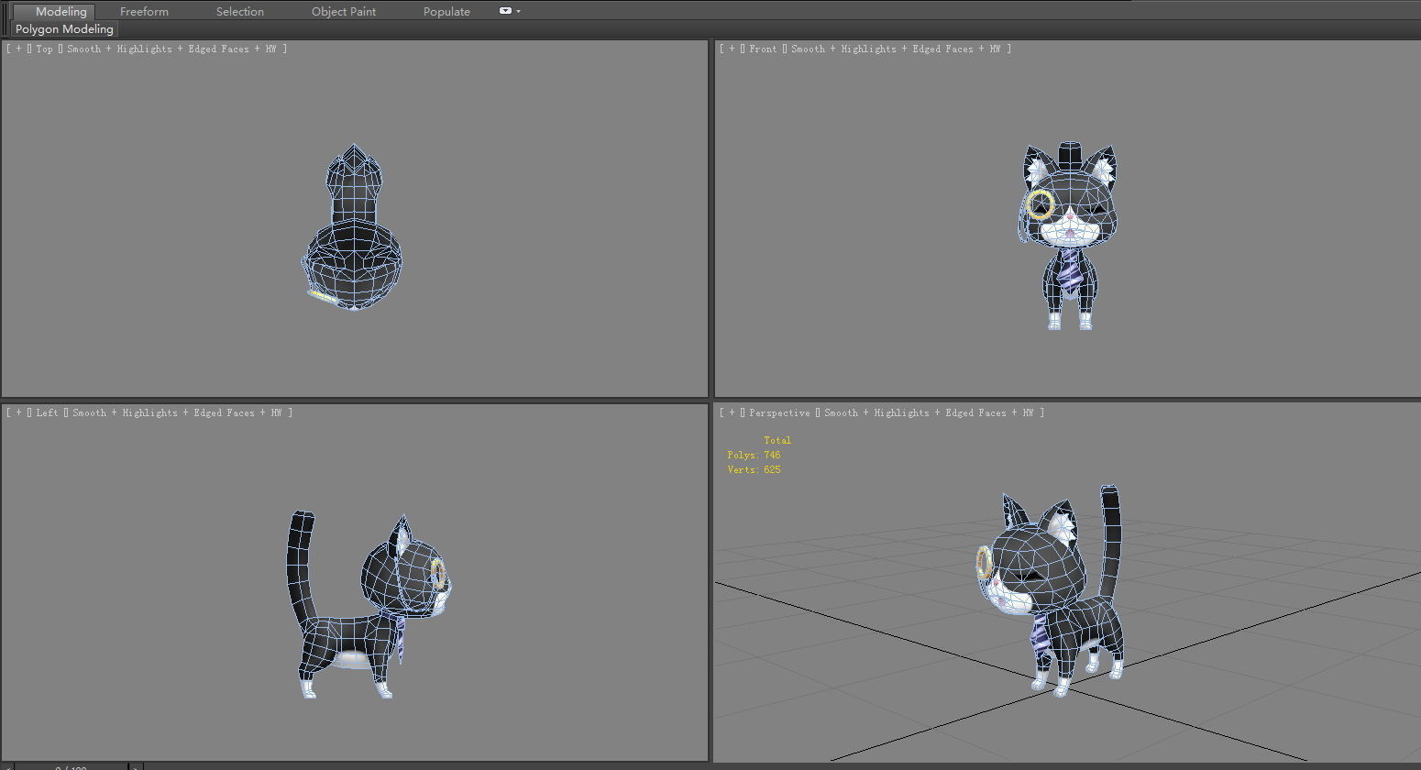Click the next frame arrow right of the time slider
Viewport: 1421px width, 770px height.
click(137, 766)
